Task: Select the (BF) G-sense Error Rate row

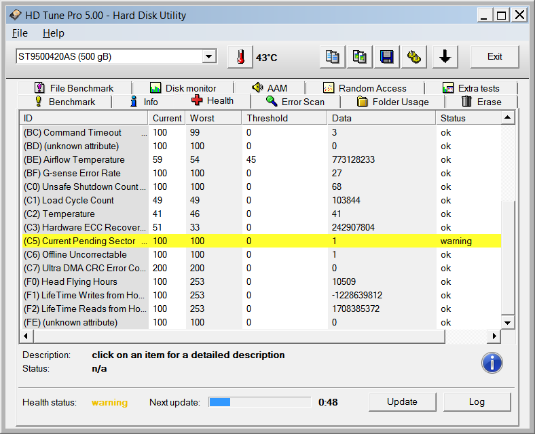Action: 261,173
